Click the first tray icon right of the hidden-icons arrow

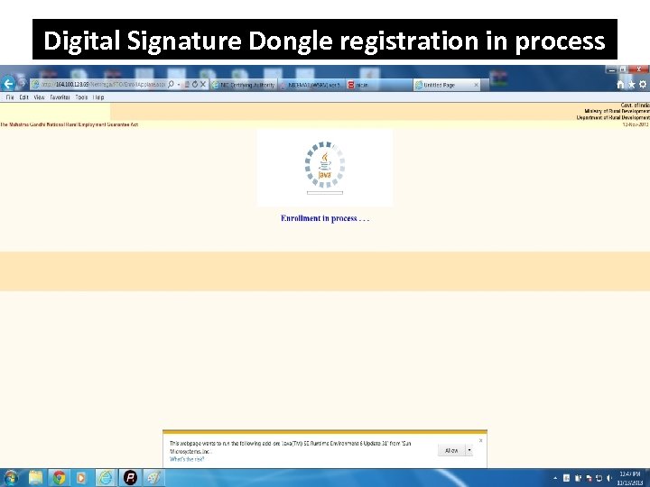(566, 478)
